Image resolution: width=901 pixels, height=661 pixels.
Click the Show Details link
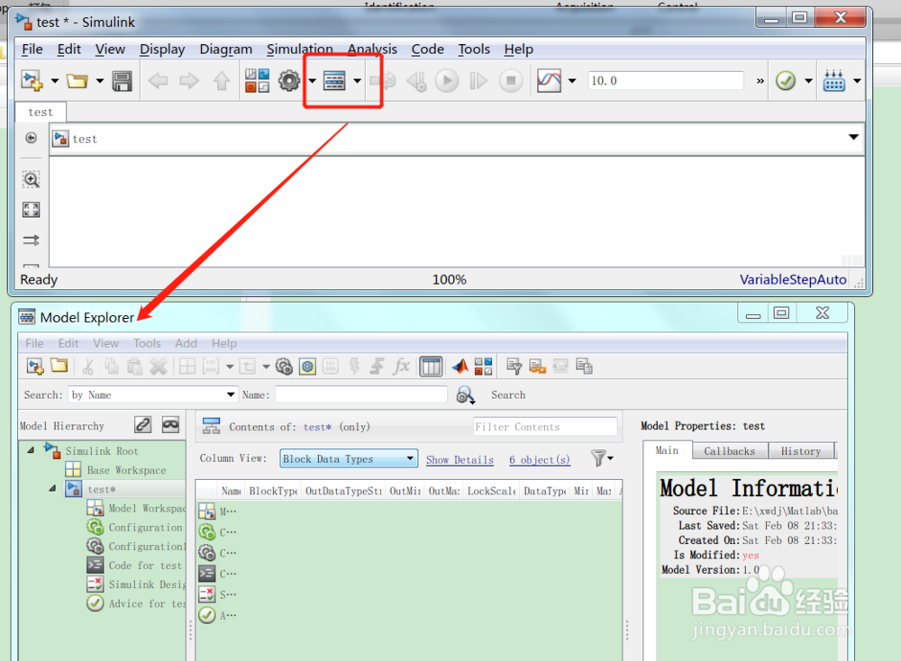coord(460,459)
